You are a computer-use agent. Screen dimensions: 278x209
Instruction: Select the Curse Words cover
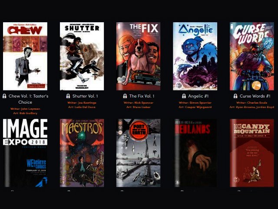[x=252, y=56]
